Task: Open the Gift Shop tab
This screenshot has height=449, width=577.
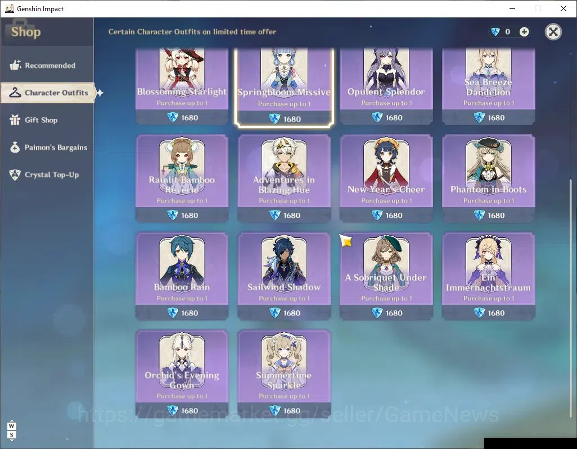Action: (47, 120)
